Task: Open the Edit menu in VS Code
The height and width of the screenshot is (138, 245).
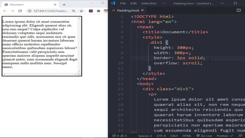Action: [134, 3]
